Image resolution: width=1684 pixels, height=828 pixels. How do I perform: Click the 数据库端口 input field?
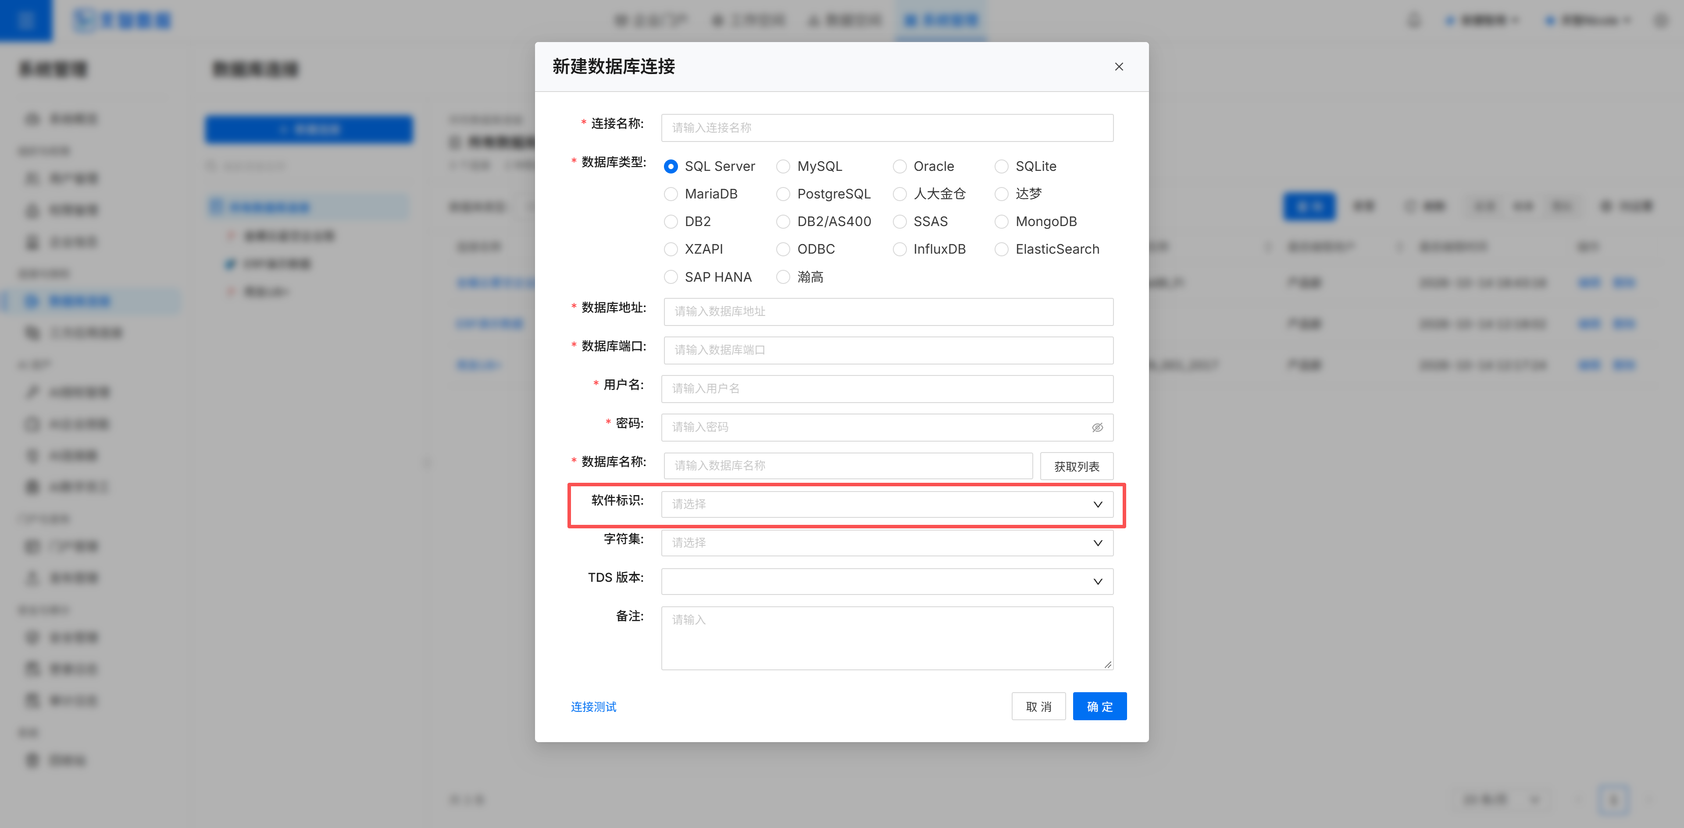point(888,350)
